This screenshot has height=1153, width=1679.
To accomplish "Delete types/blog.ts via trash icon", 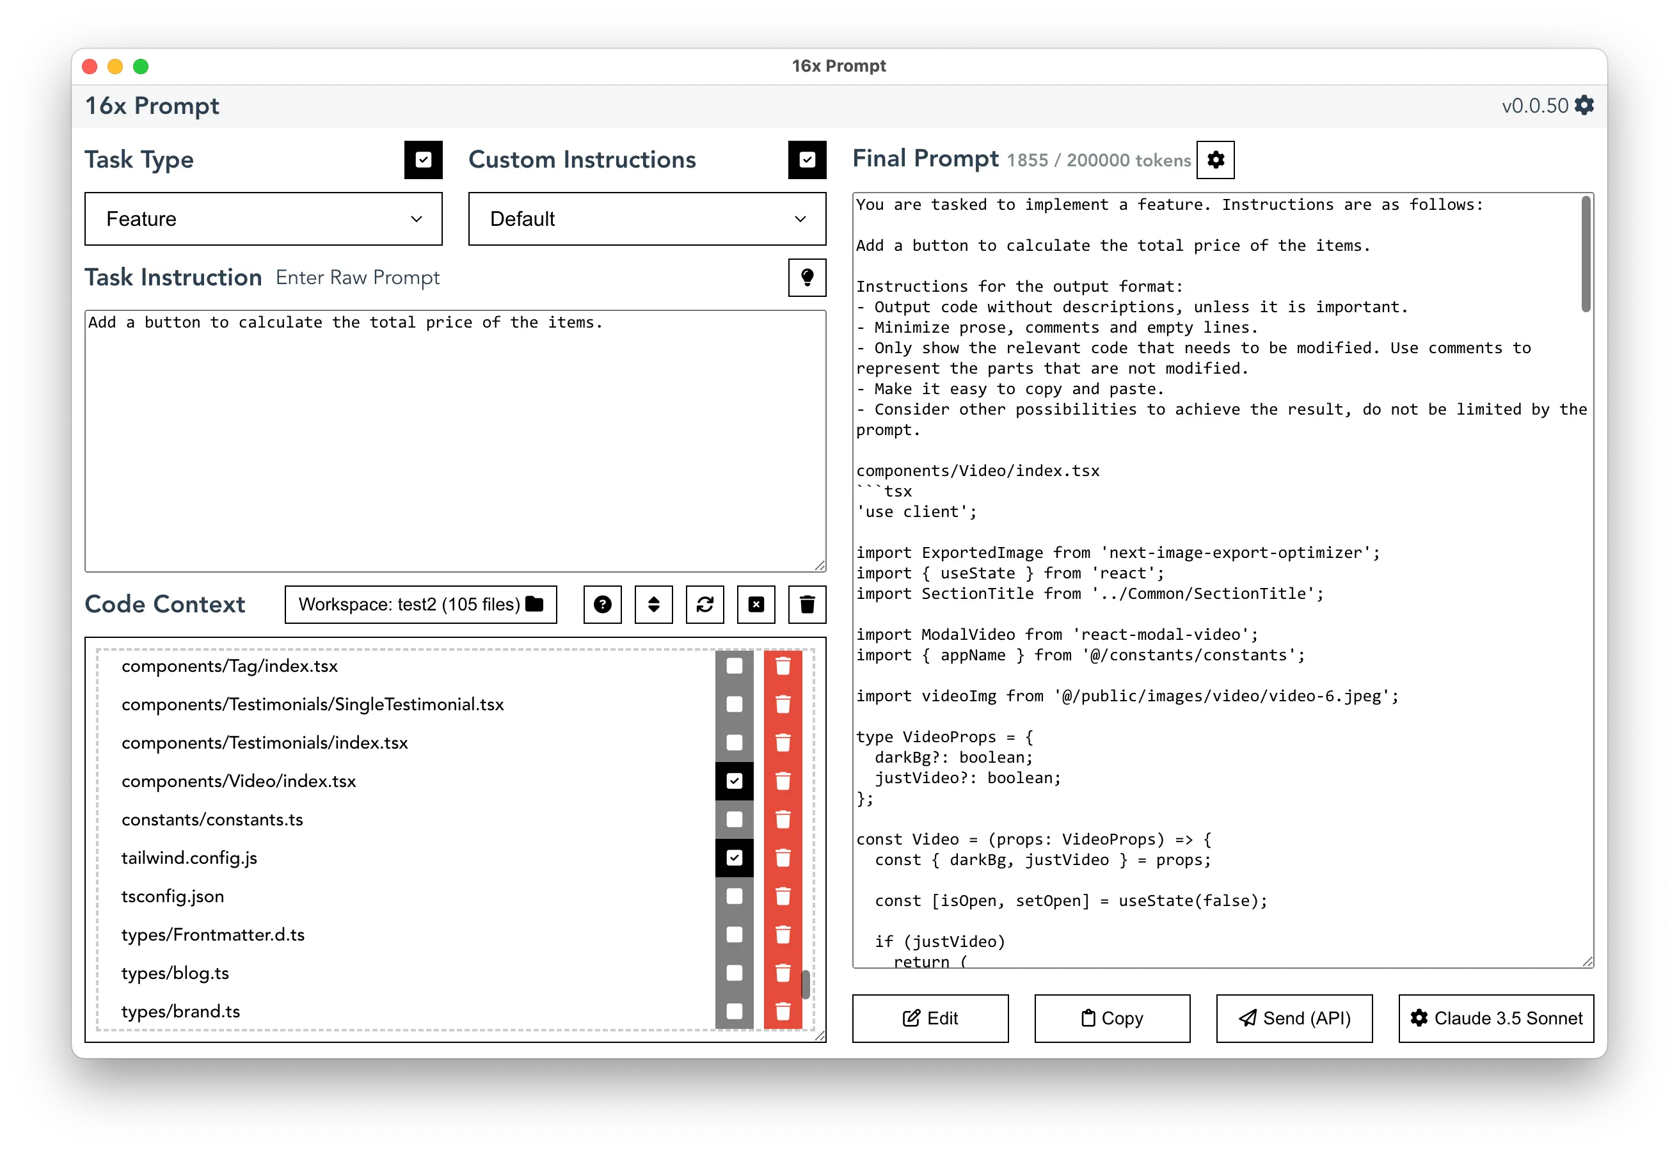I will click(783, 973).
